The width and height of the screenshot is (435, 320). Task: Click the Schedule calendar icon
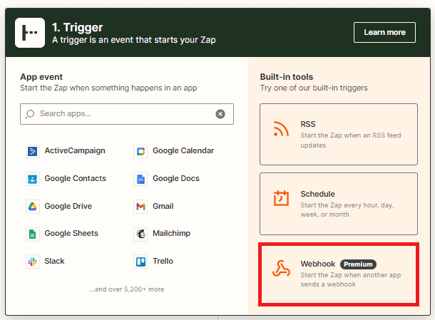[x=281, y=198]
